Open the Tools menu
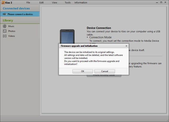 pyautogui.click(x=68, y=3)
